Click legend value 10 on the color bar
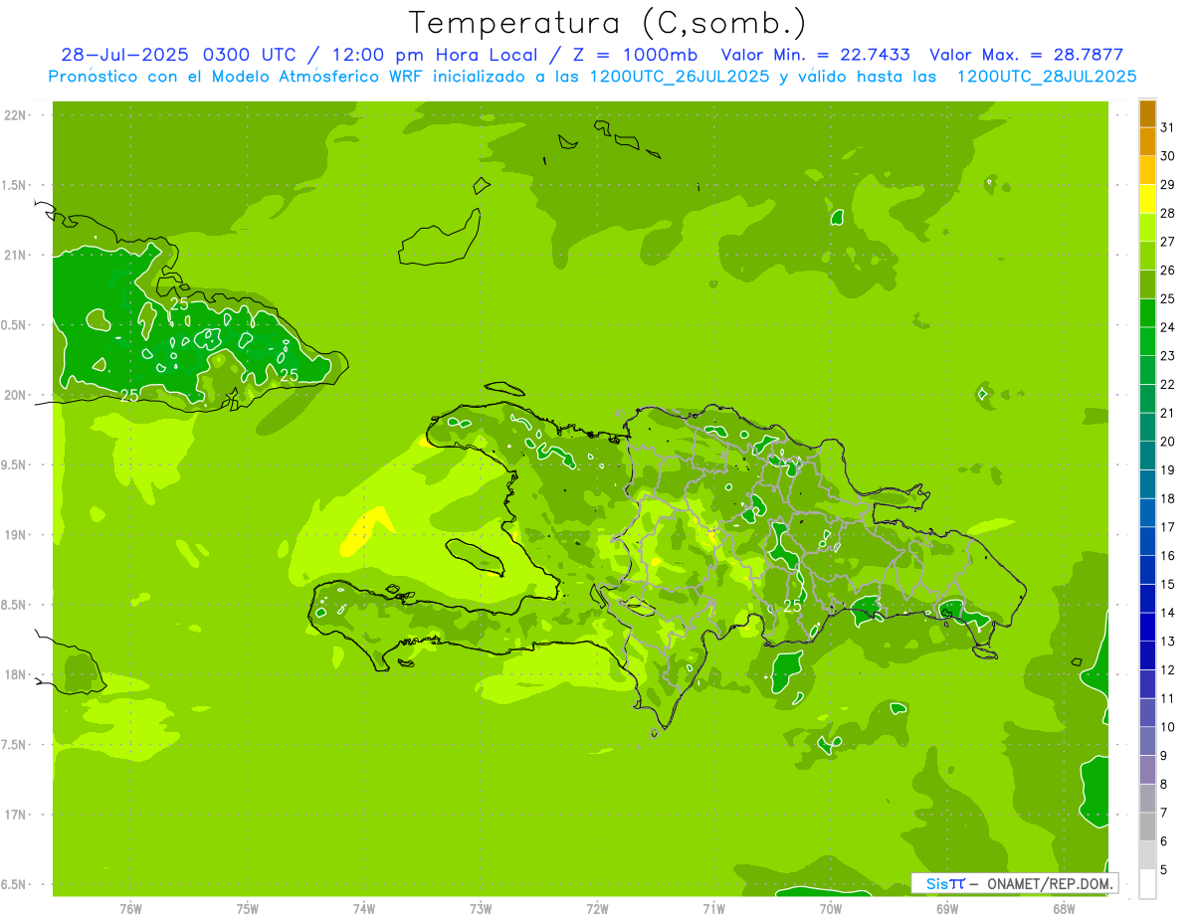Image resolution: width=1194 pixels, height=922 pixels. 1168,727
